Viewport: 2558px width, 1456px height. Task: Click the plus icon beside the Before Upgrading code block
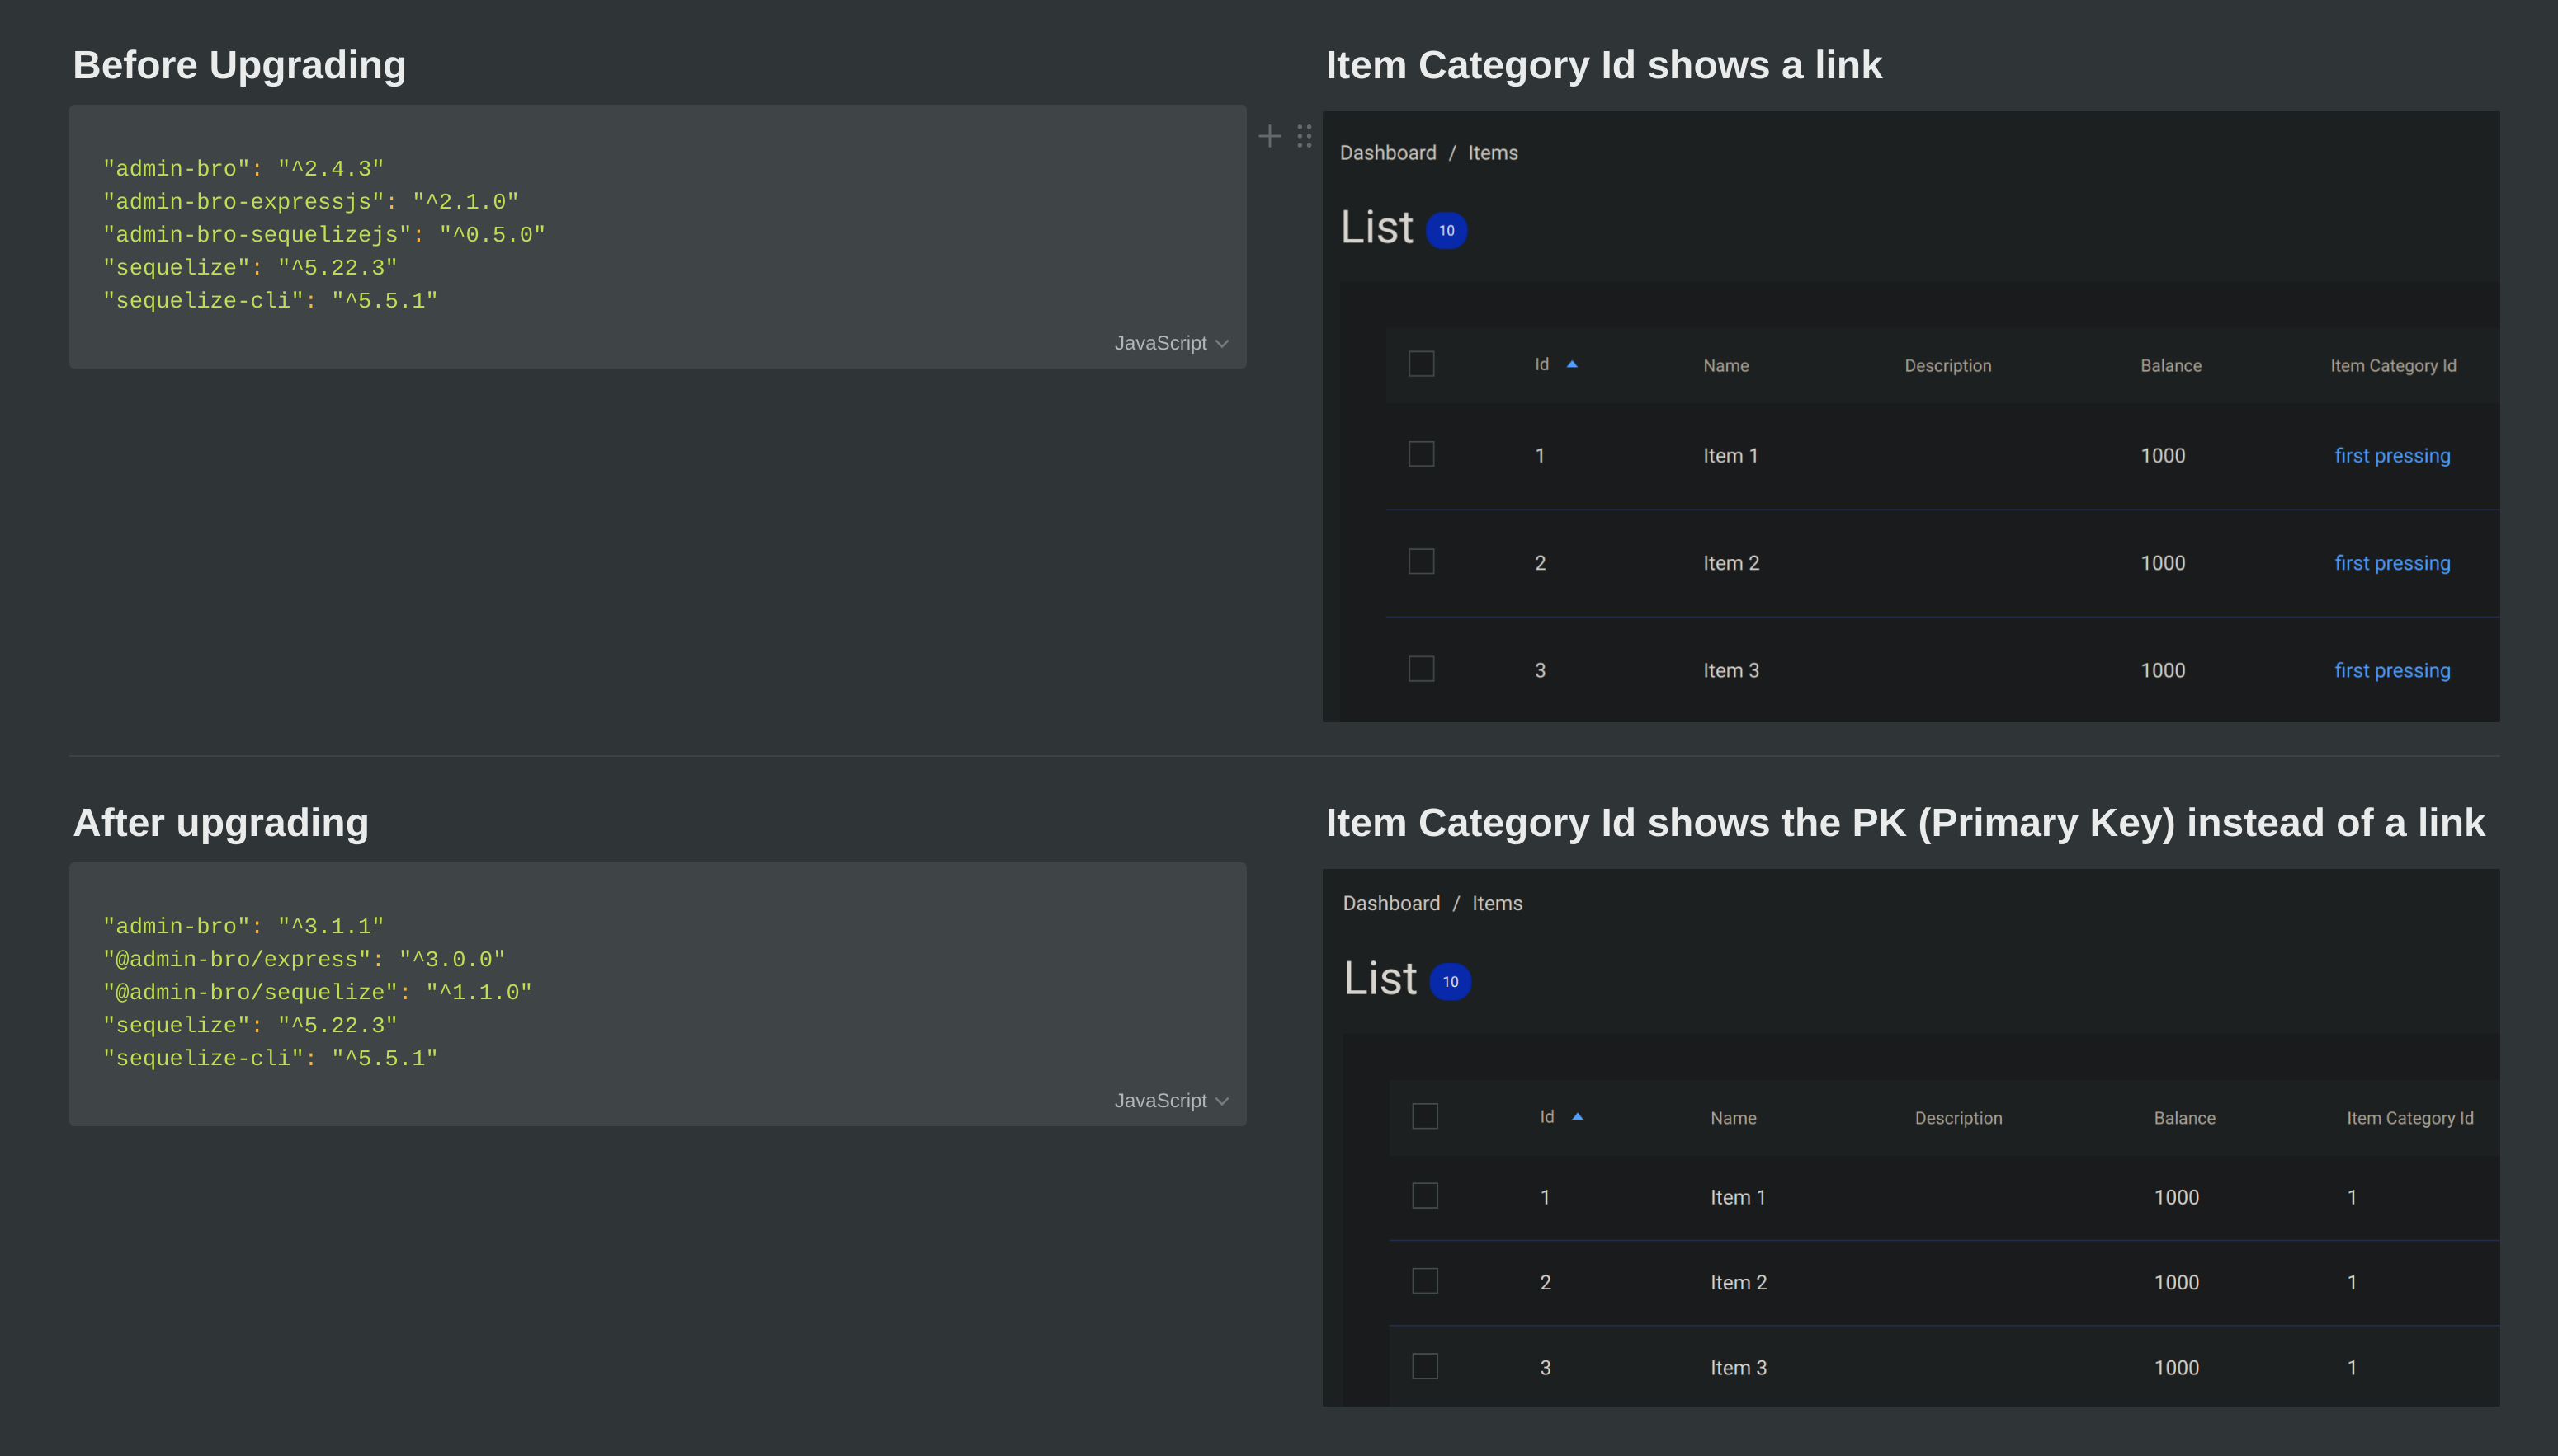coord(1269,136)
